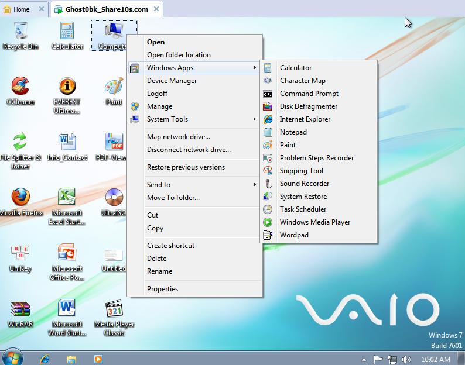465x365 pixels.
Task: Launch System Restore from the submenu
Action: (x=319, y=197)
